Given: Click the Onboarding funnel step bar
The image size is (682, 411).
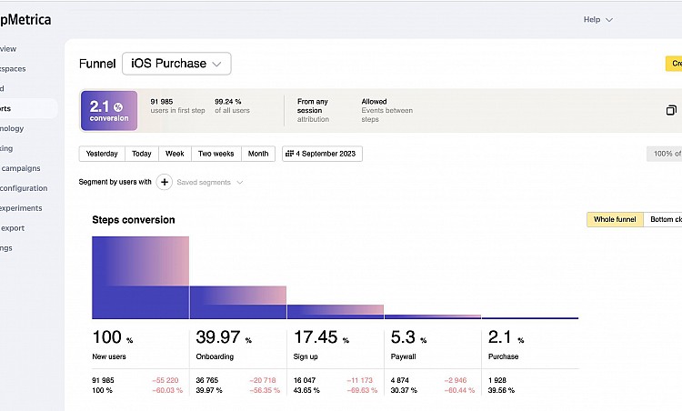Looking at the screenshot, I should click(x=237, y=302).
